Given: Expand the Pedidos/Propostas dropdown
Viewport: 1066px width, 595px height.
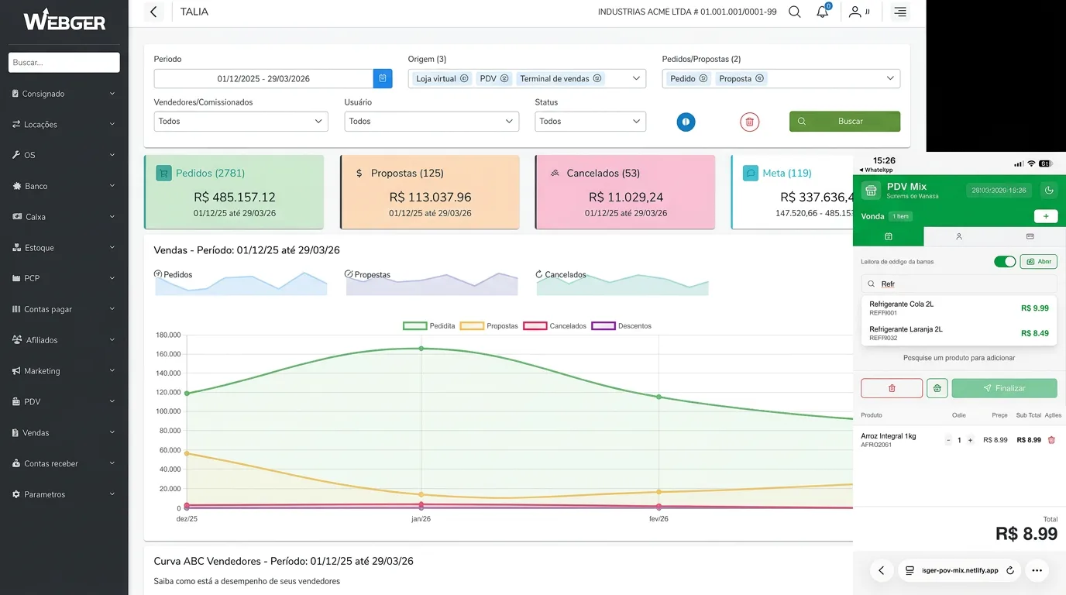Looking at the screenshot, I should 890,78.
